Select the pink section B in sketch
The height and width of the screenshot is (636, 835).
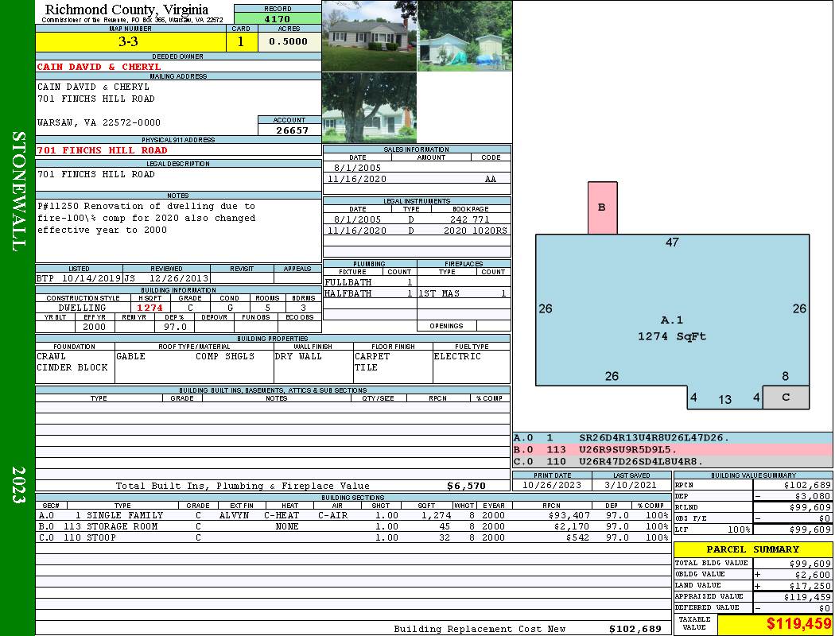[x=602, y=207]
